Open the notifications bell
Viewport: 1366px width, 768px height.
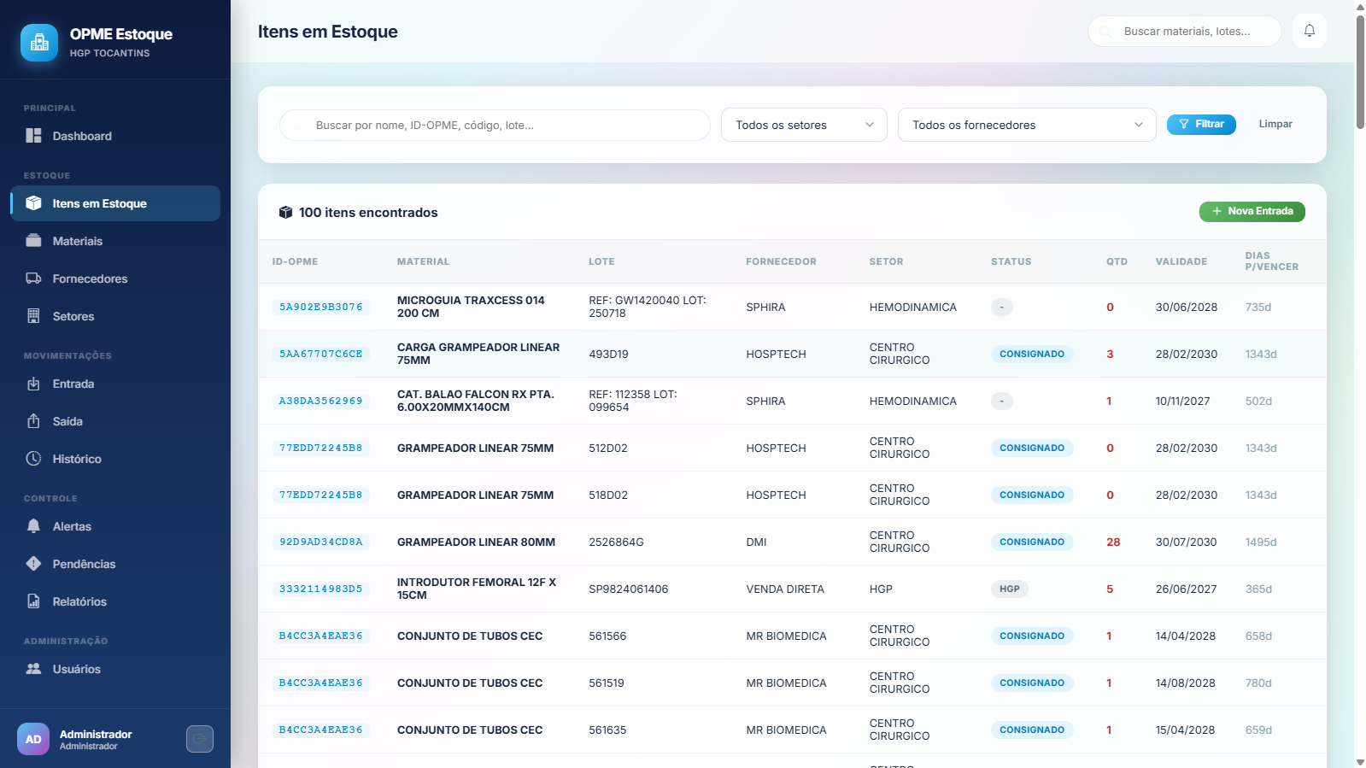[x=1309, y=31]
